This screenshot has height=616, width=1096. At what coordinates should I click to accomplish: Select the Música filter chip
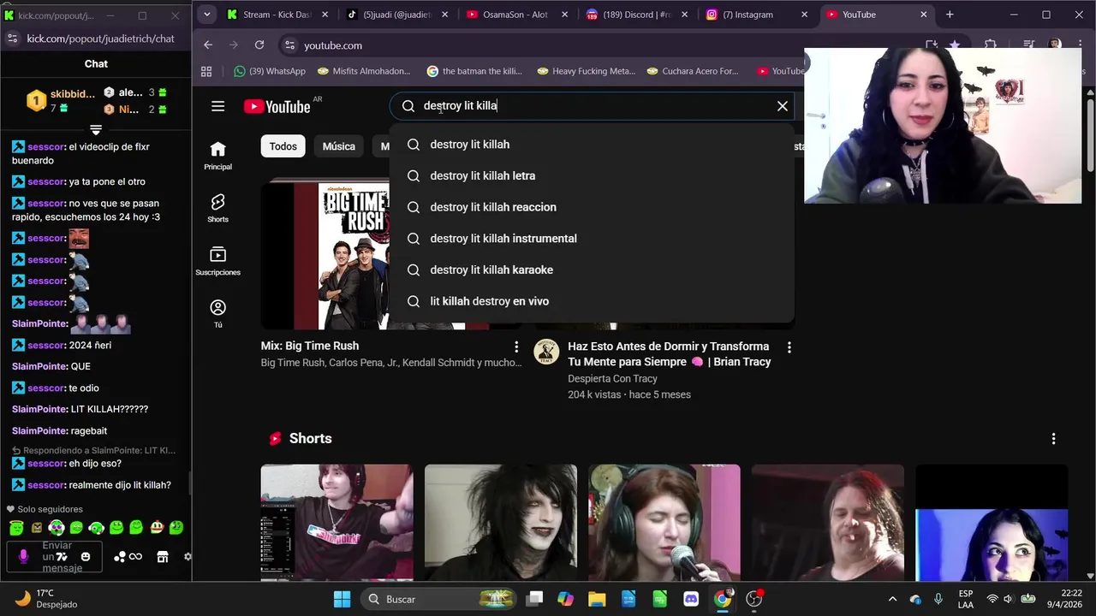pos(338,146)
